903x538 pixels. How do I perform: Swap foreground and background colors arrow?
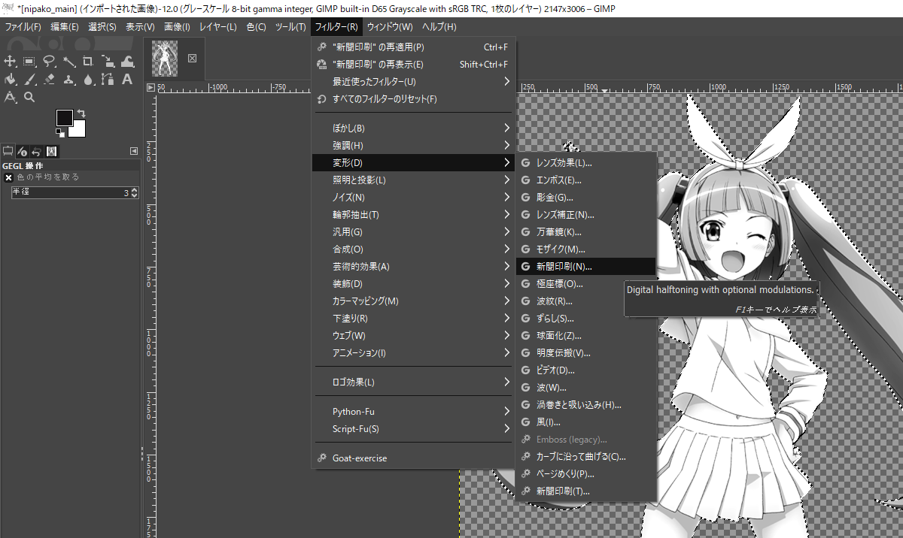tap(81, 113)
